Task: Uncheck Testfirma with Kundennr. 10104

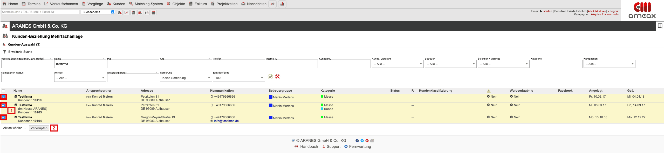Action: 3,118
